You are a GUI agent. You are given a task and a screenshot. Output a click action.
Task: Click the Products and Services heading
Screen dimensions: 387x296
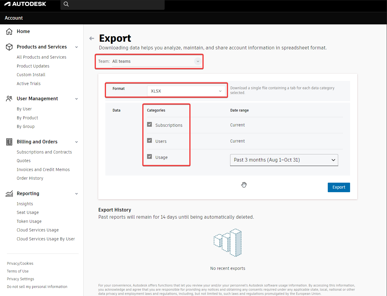[42, 47]
